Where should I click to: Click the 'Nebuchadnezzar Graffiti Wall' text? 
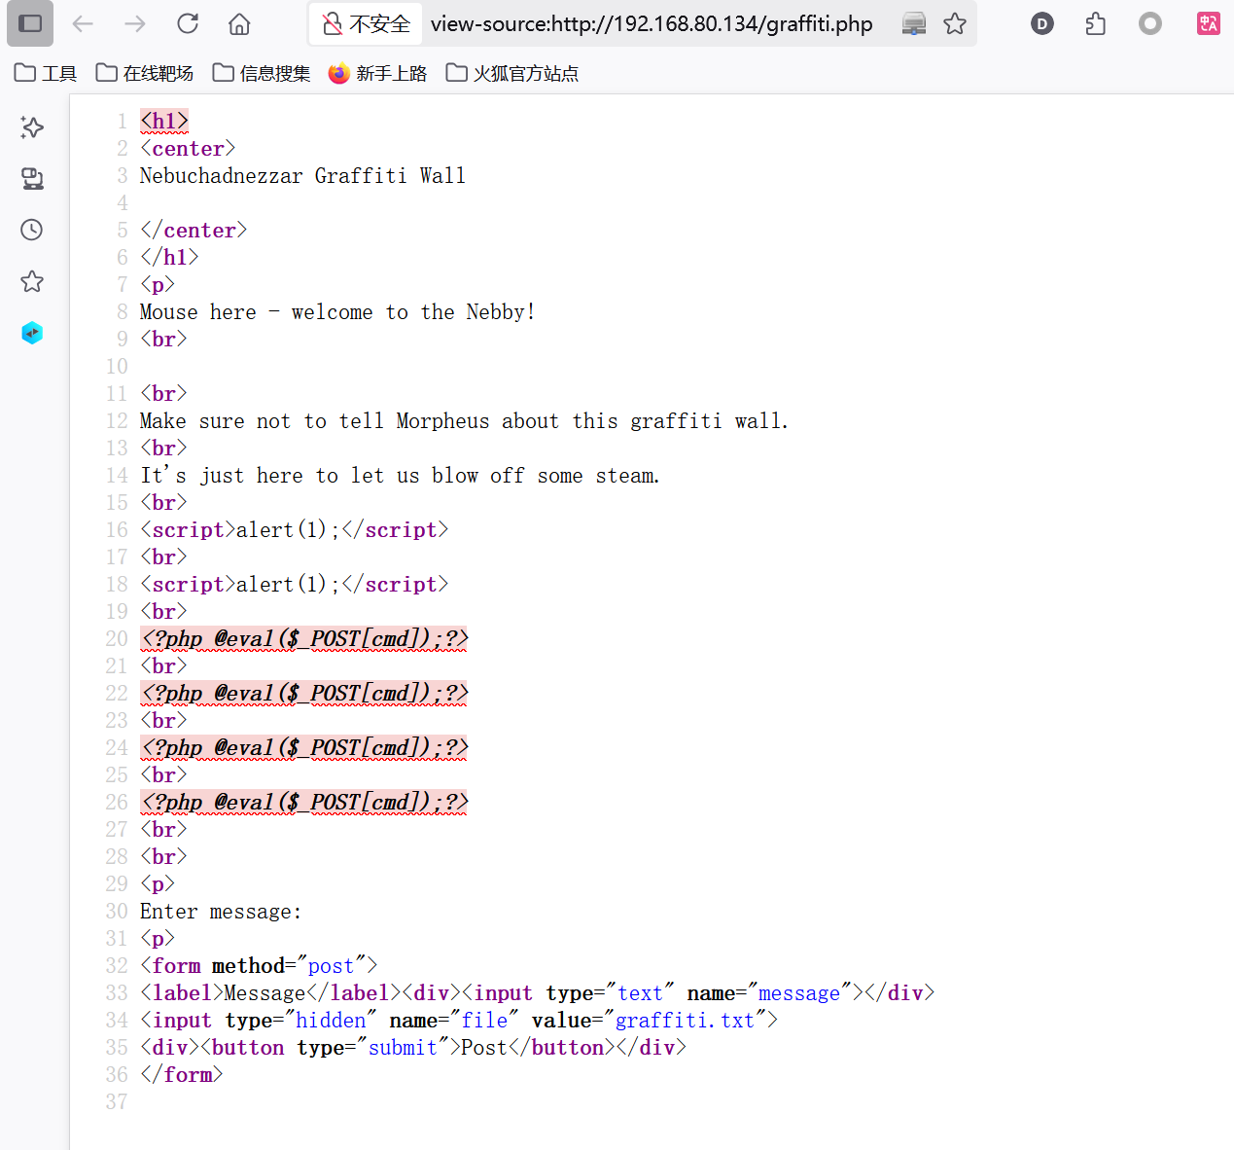302,175
